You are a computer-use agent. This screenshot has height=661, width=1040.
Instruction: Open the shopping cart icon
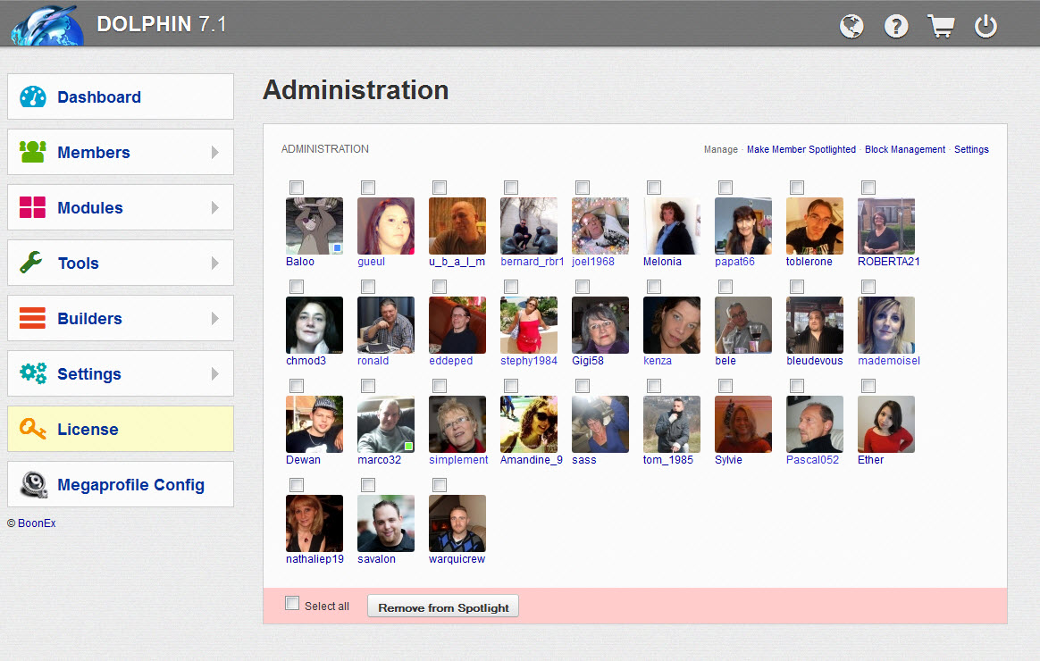pyautogui.click(x=941, y=27)
